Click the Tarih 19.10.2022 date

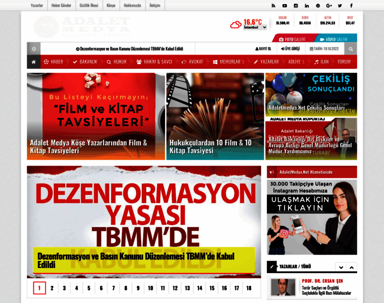coord(324,48)
